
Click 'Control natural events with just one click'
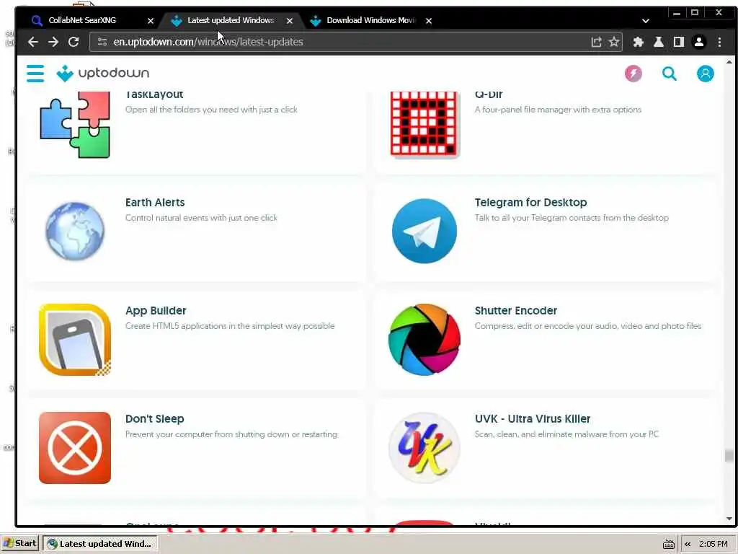tap(201, 218)
